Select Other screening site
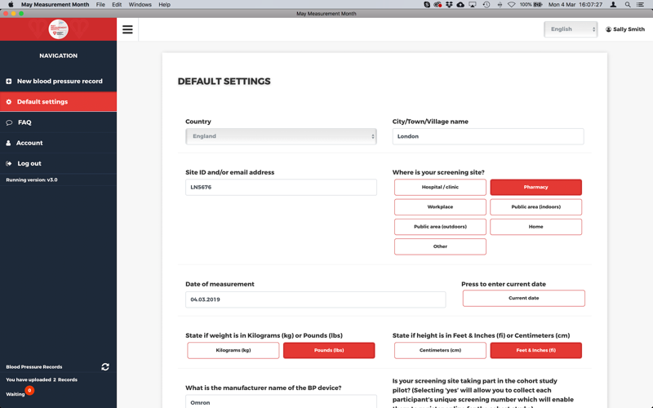 [x=440, y=246]
